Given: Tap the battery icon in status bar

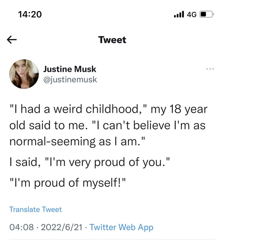Looking at the screenshot, I should (207, 15).
